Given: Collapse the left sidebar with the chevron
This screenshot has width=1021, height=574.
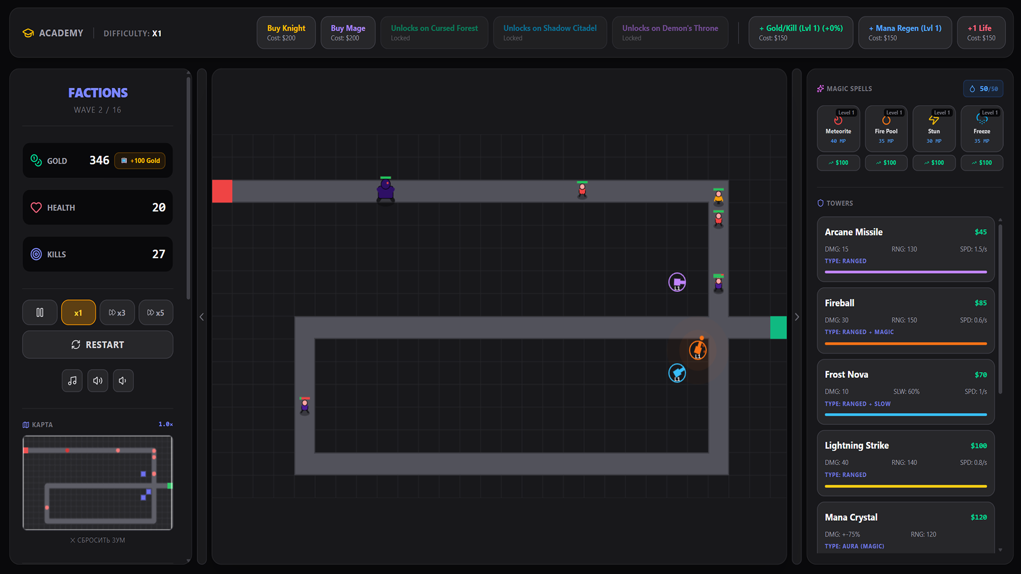Looking at the screenshot, I should (202, 317).
